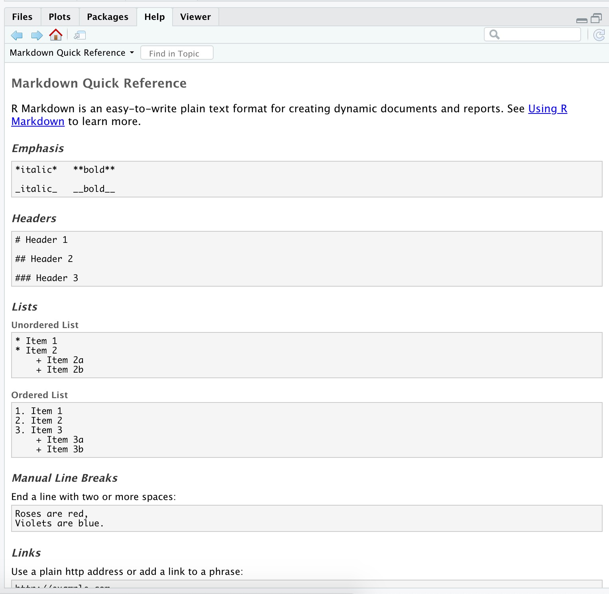Show help topic in new window

[x=80, y=35]
